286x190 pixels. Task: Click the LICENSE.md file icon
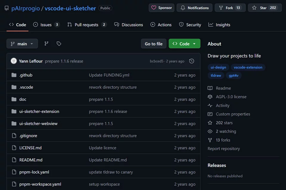[14, 148]
